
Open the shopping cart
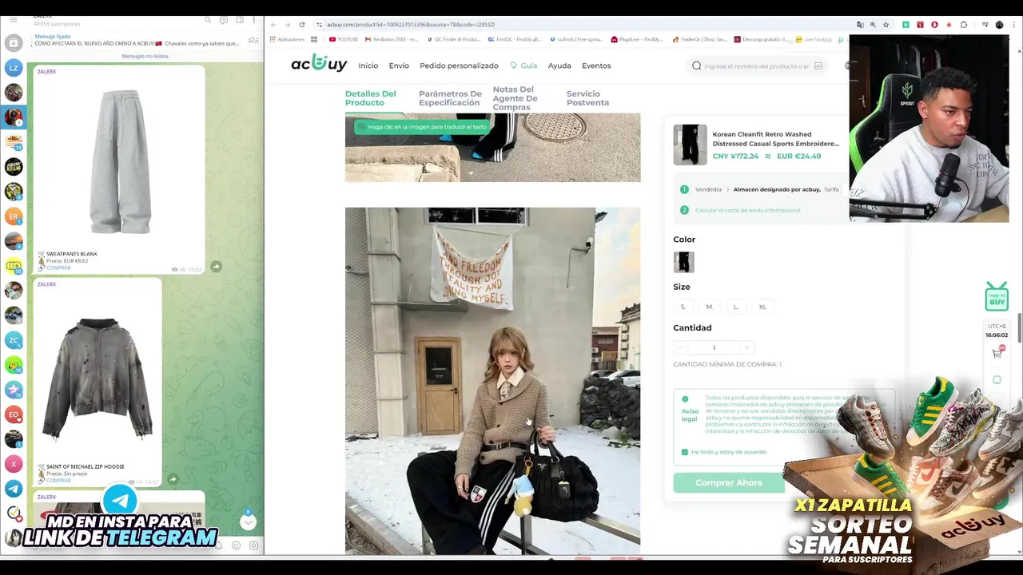(997, 352)
